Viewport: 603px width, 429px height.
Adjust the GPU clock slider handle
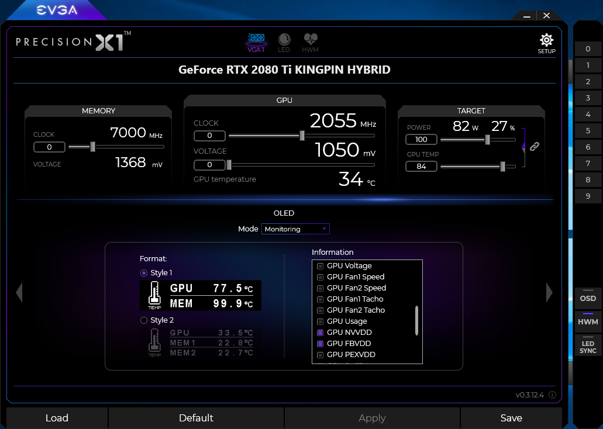[x=302, y=136]
